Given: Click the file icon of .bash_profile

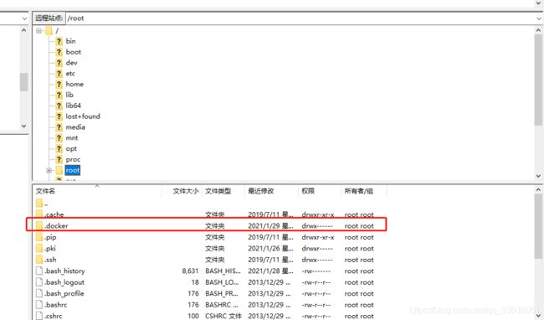Looking at the screenshot, I should (x=39, y=294).
